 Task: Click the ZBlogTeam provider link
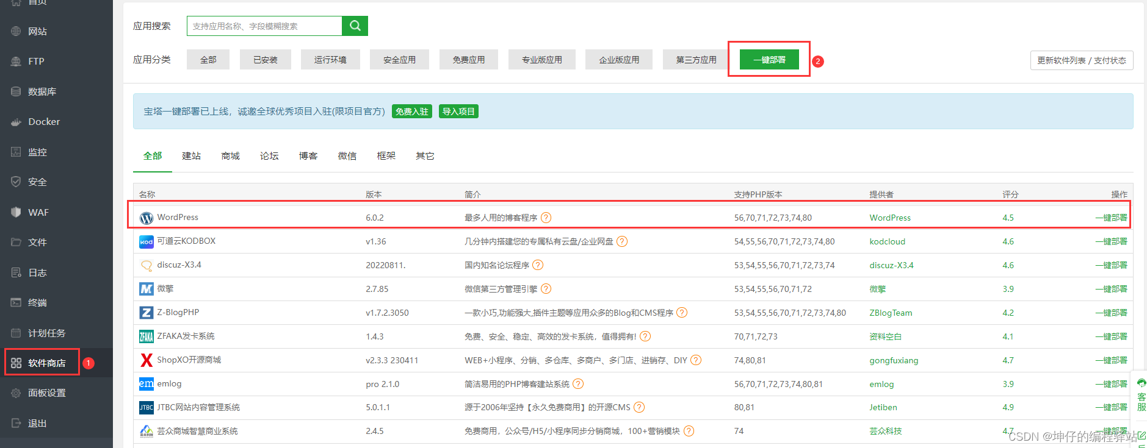[891, 313]
